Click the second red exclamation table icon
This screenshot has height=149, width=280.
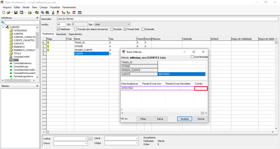pyautogui.click(x=68, y=12)
